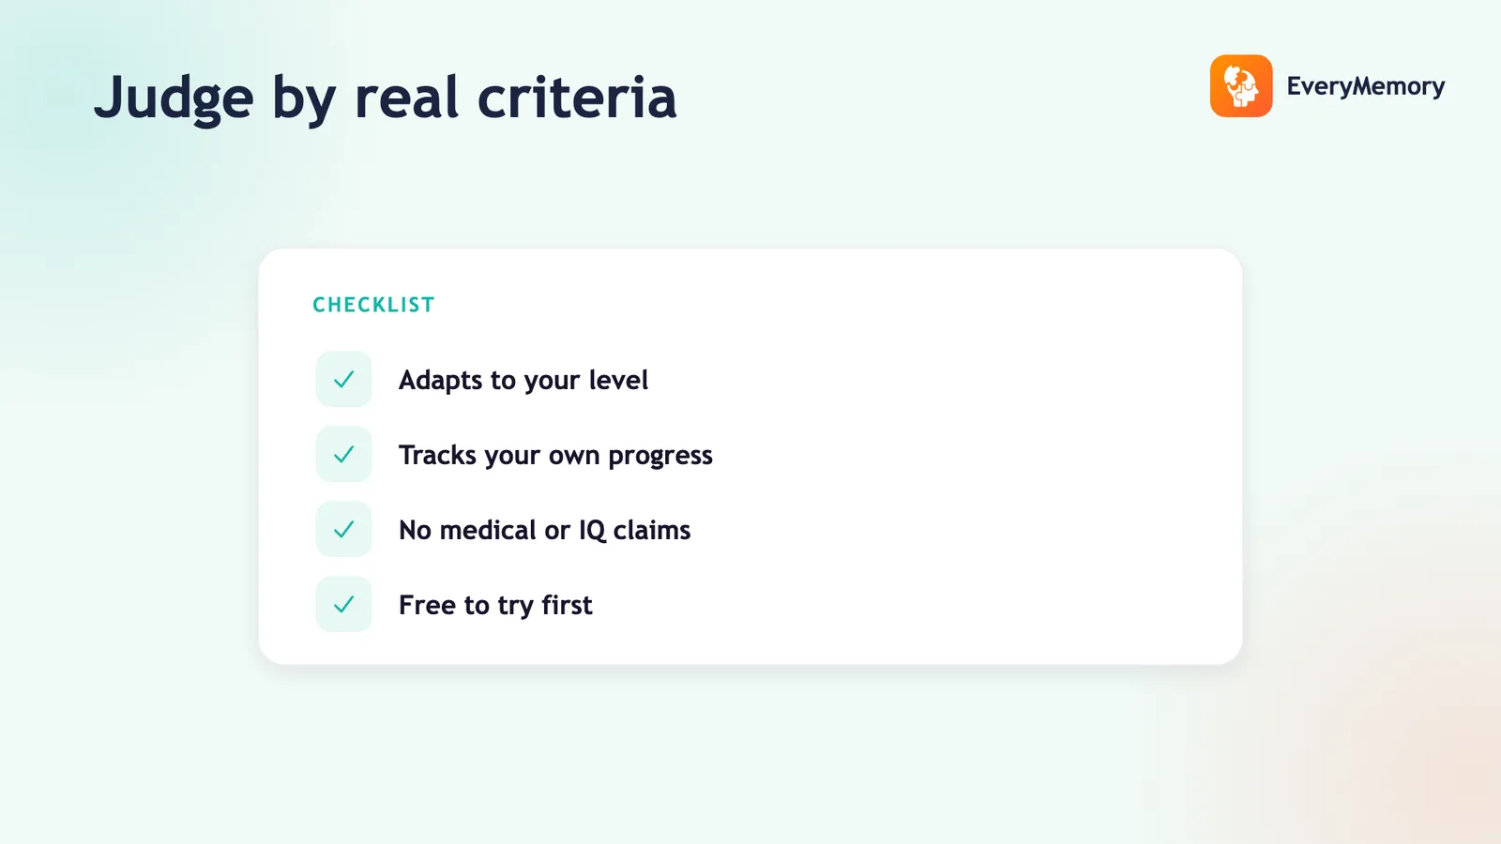
Task: Select the "Tracks your own progress" text
Action: (x=555, y=456)
